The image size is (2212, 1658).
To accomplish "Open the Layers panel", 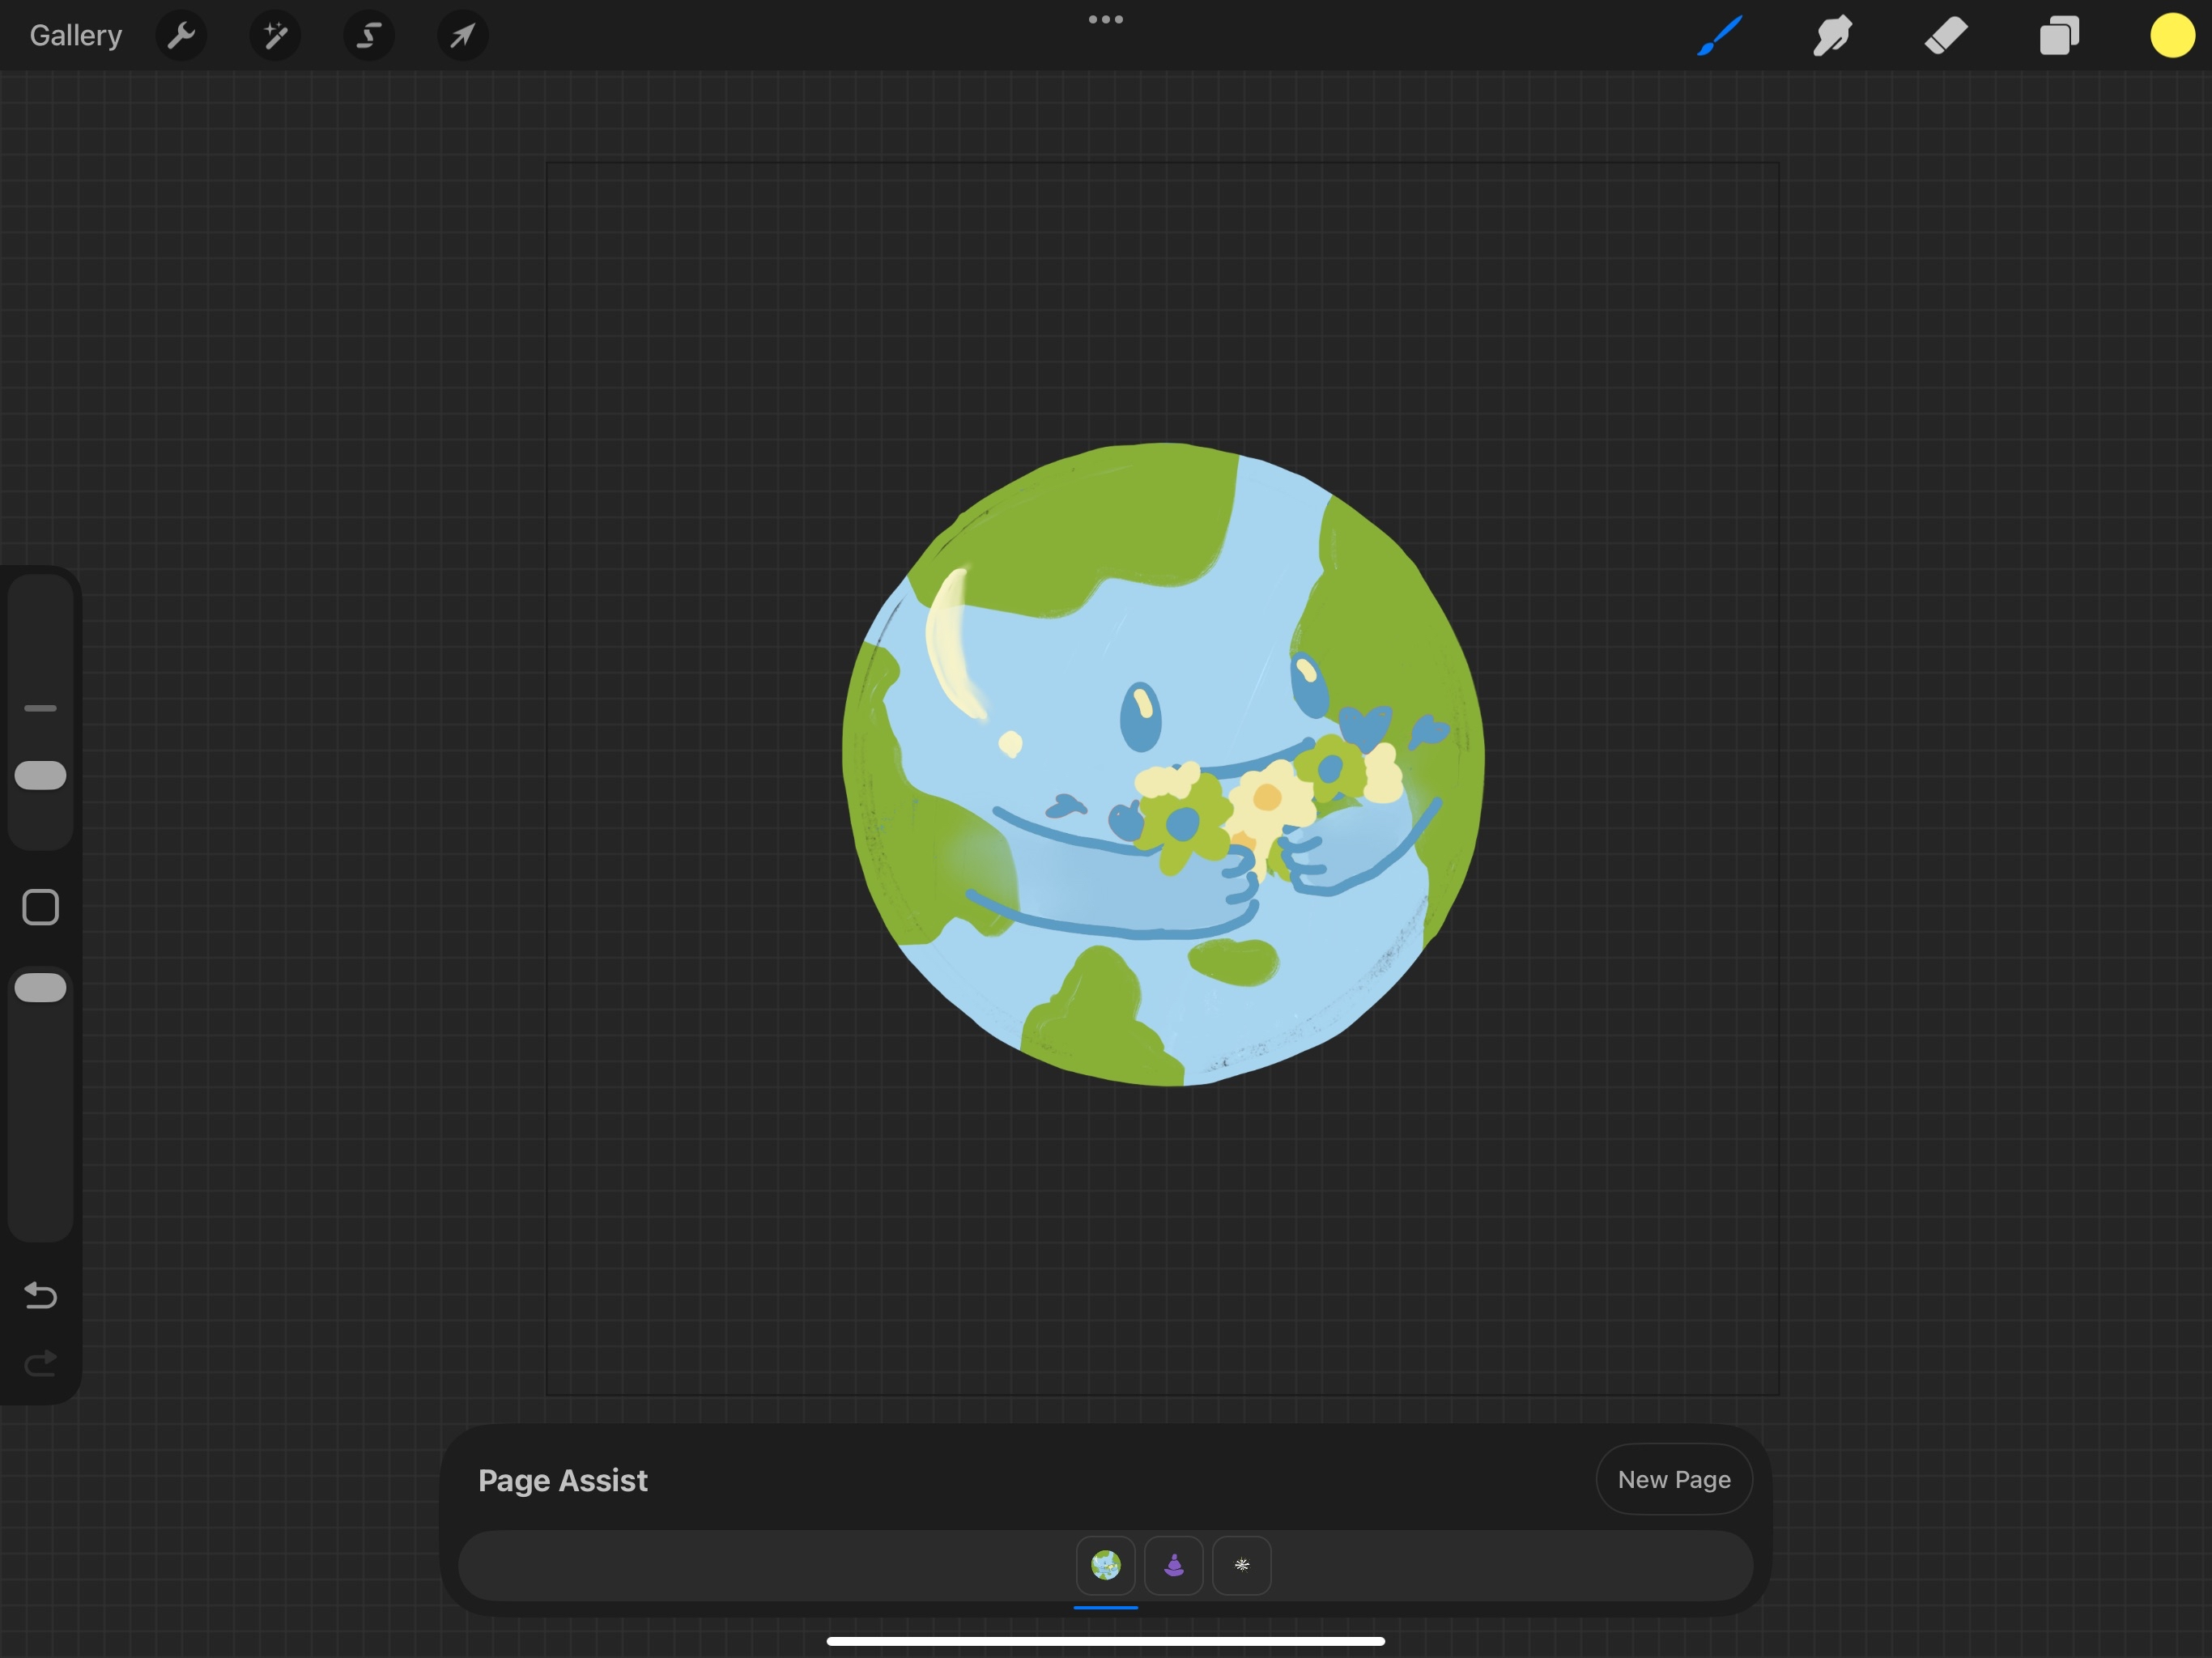I will click(2059, 36).
